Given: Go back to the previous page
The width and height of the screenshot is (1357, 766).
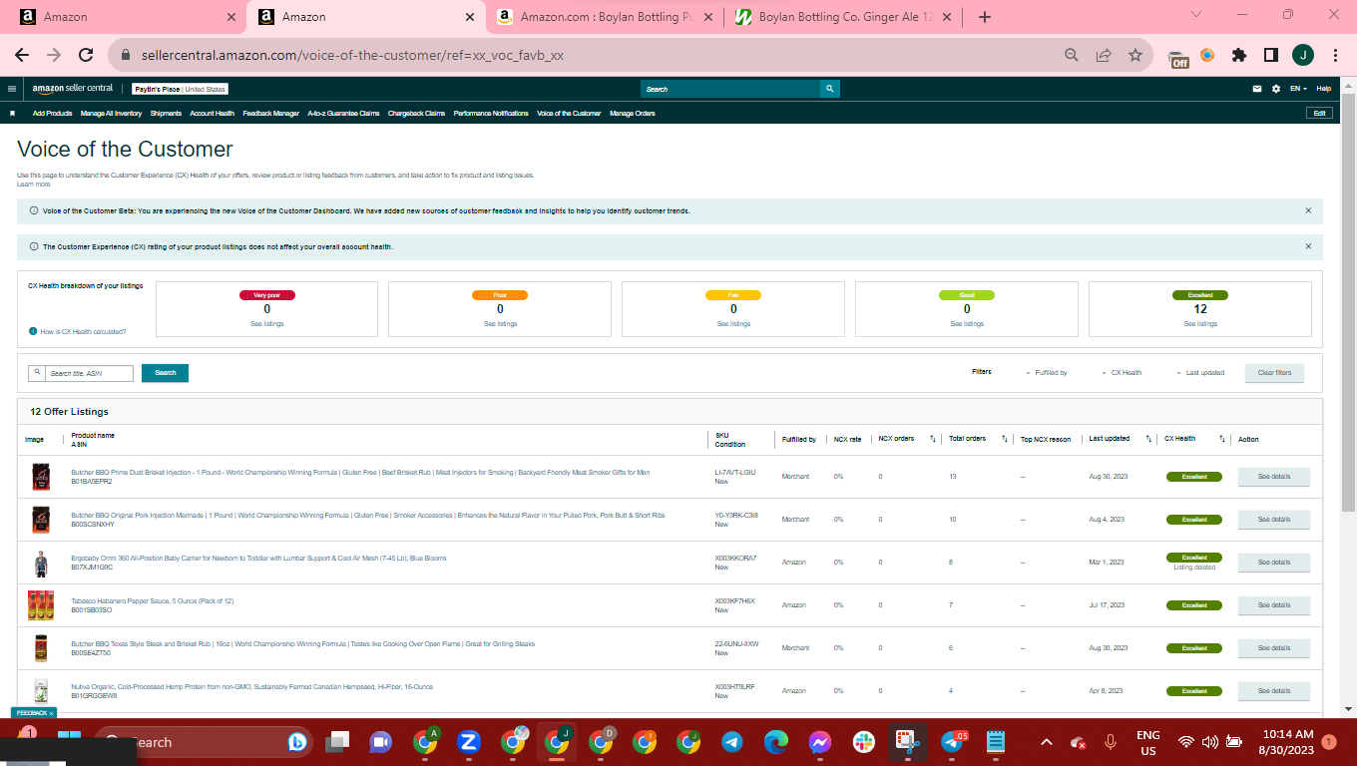Looking at the screenshot, I should tap(22, 56).
